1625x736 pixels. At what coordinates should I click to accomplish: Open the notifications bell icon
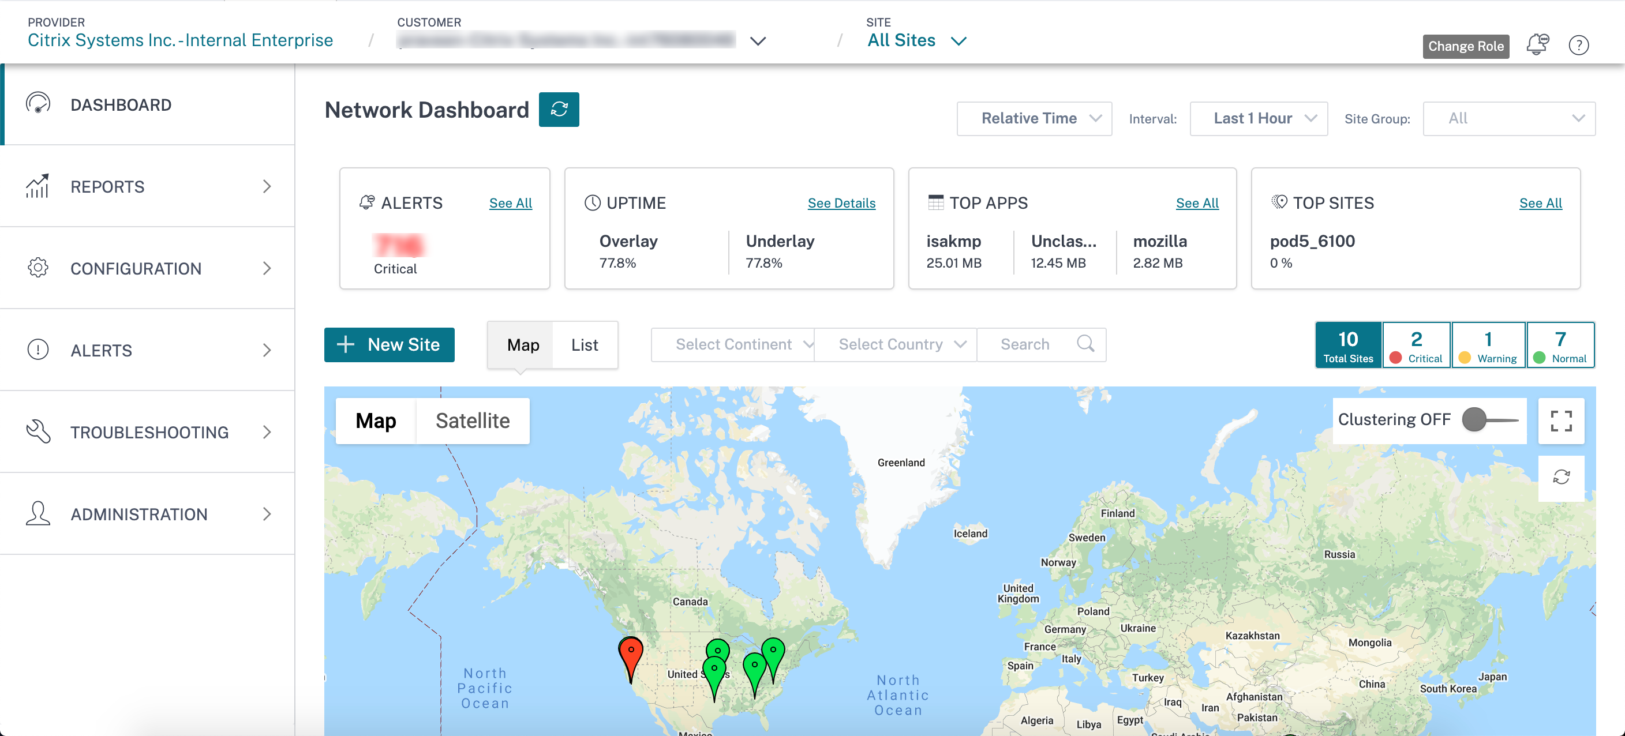[x=1537, y=45]
